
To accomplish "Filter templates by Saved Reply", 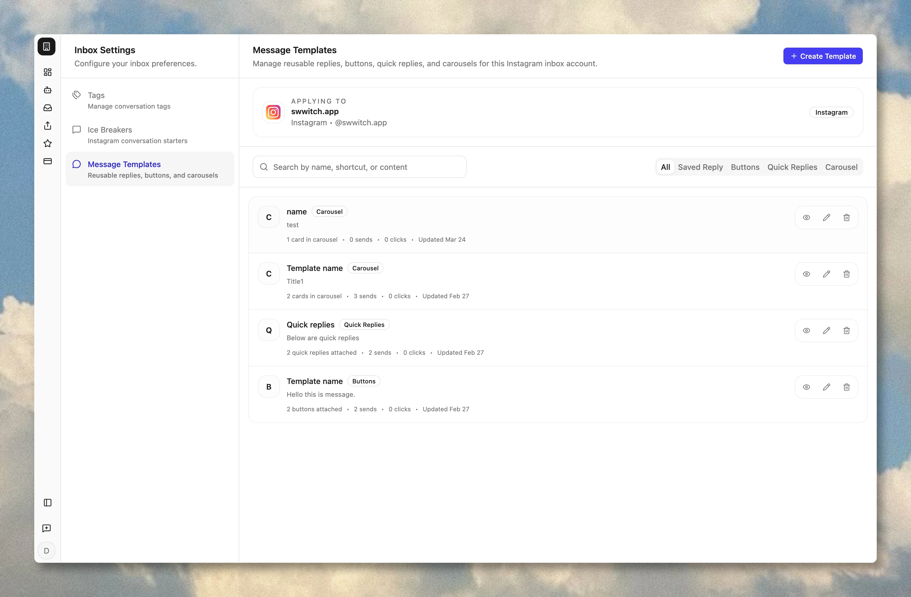I will tap(700, 167).
